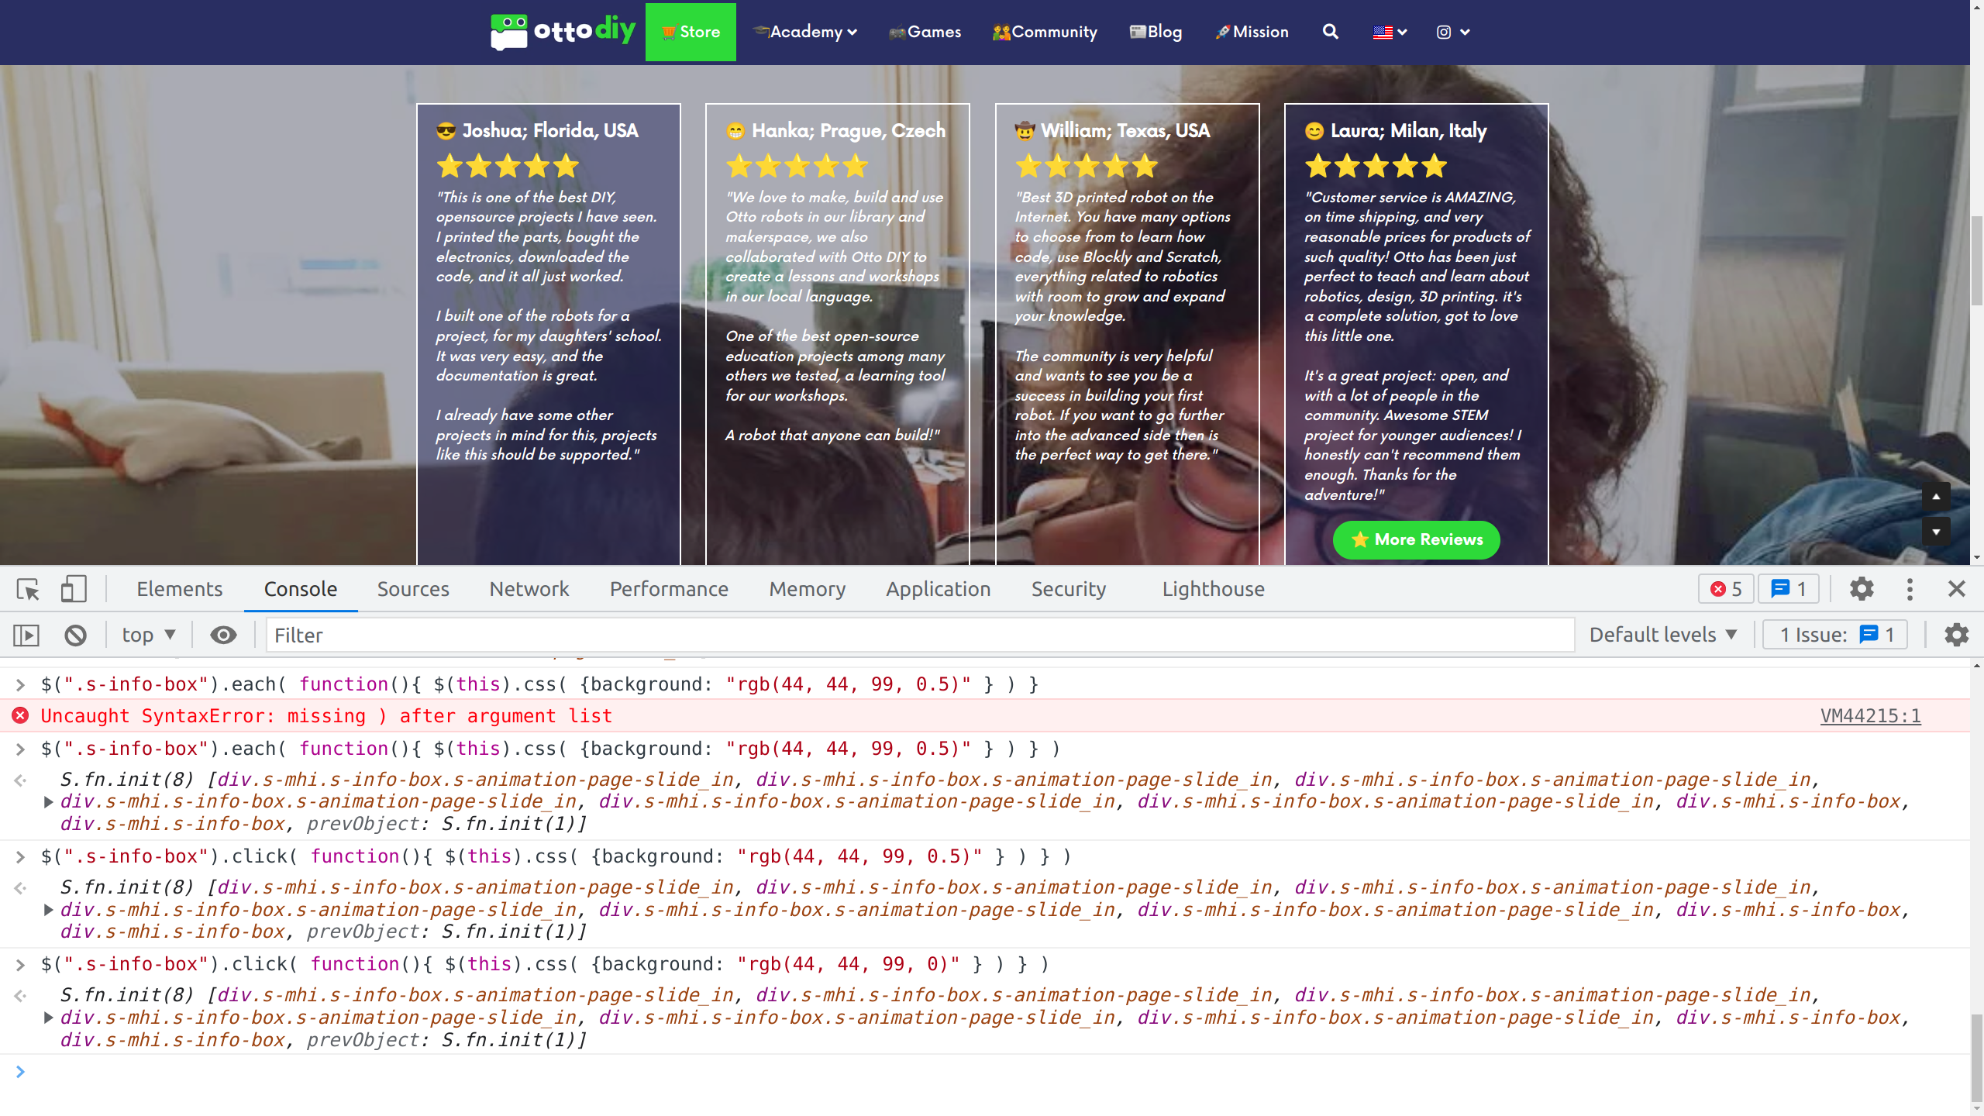Open the top context dropdown

coord(149,635)
